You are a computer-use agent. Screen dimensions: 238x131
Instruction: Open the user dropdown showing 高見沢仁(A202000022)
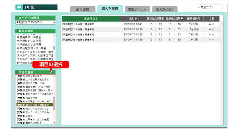coord(36,22)
